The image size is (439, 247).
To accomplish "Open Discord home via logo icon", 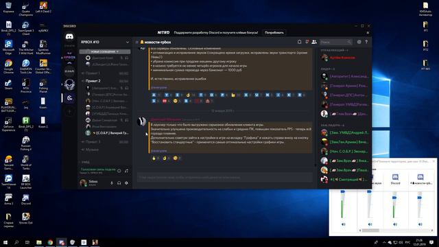I will click(69, 36).
